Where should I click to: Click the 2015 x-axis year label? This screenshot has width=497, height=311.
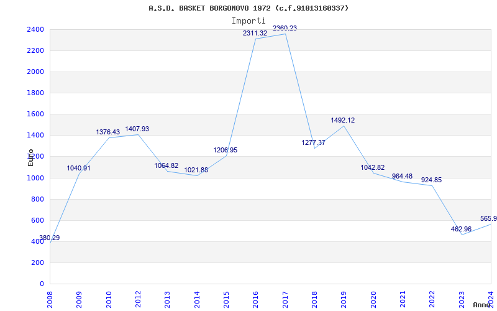pyautogui.click(x=226, y=299)
